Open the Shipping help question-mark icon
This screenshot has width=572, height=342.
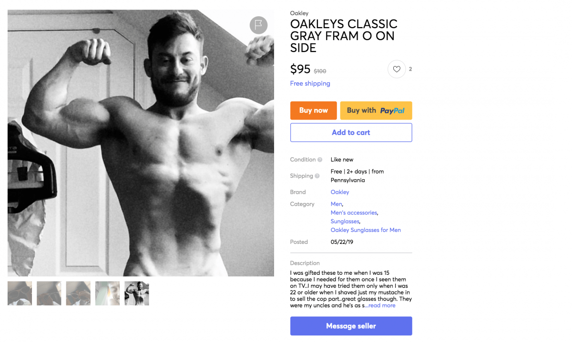pos(317,176)
